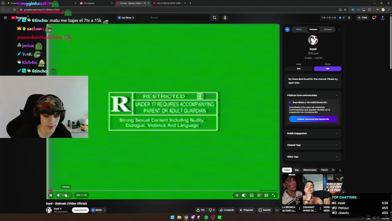Select the Todos filter chip
392x221 pixels.
287,170
